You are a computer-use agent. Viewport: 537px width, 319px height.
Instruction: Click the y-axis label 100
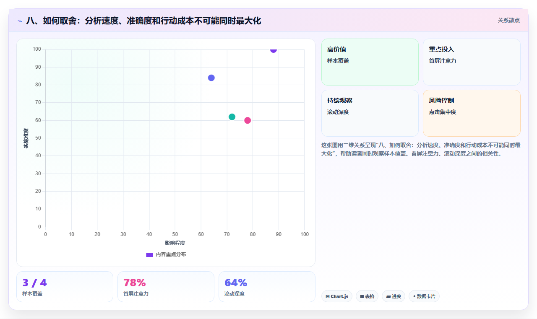[37, 49]
